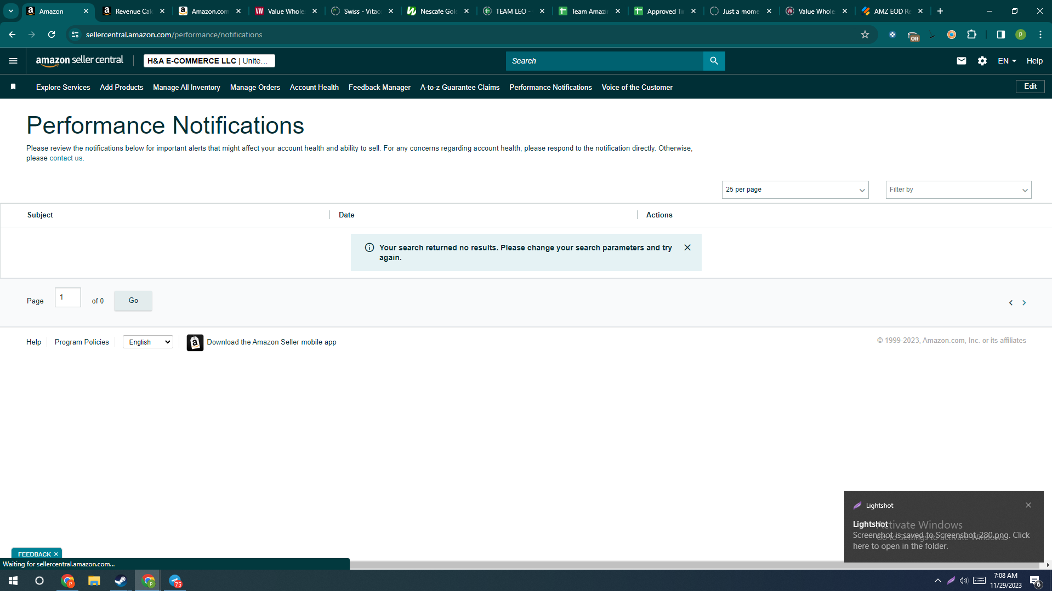Click the FEEDBACK button
The height and width of the screenshot is (591, 1052).
(34, 554)
